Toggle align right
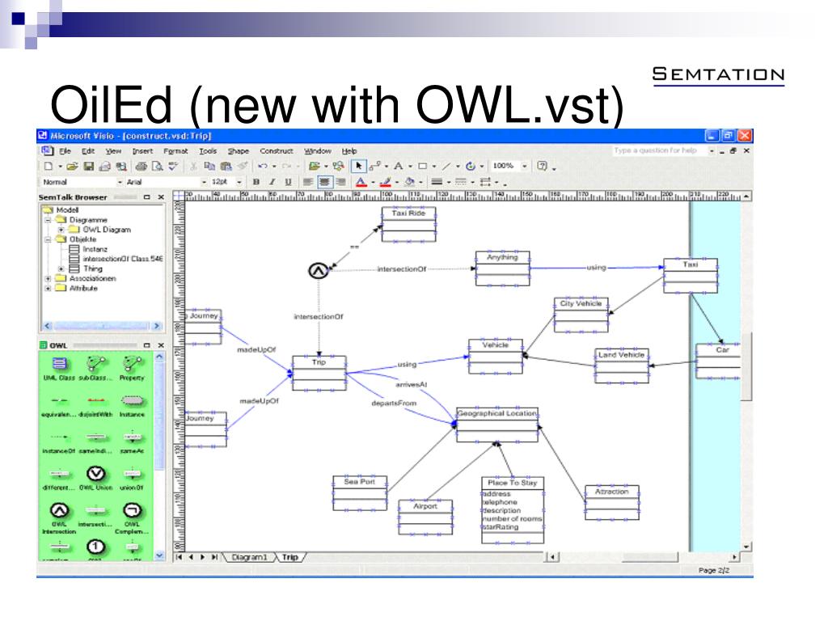 [x=341, y=182]
